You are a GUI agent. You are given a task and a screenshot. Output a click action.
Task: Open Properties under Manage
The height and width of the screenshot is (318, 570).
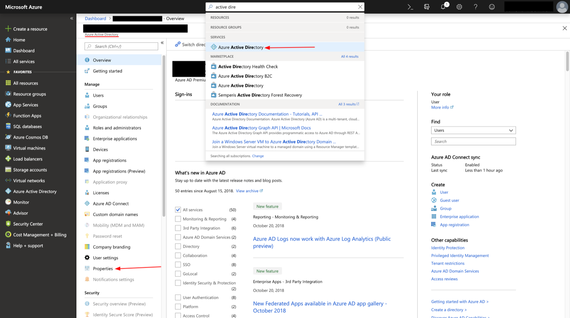(x=103, y=269)
